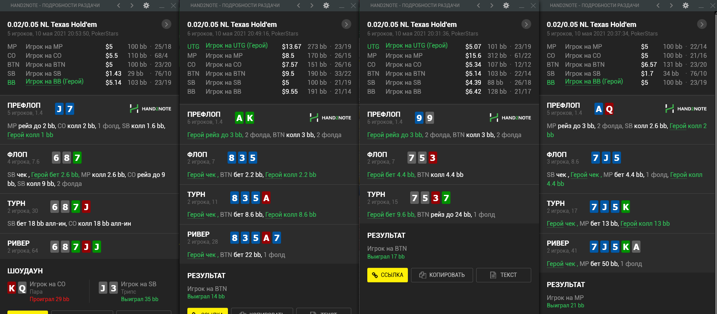Open gear settings in 20:37:34 hand window
The image size is (717, 314).
(x=685, y=5)
